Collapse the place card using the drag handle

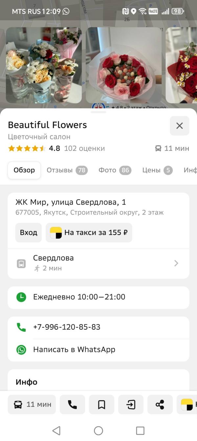[x=98, y=112]
